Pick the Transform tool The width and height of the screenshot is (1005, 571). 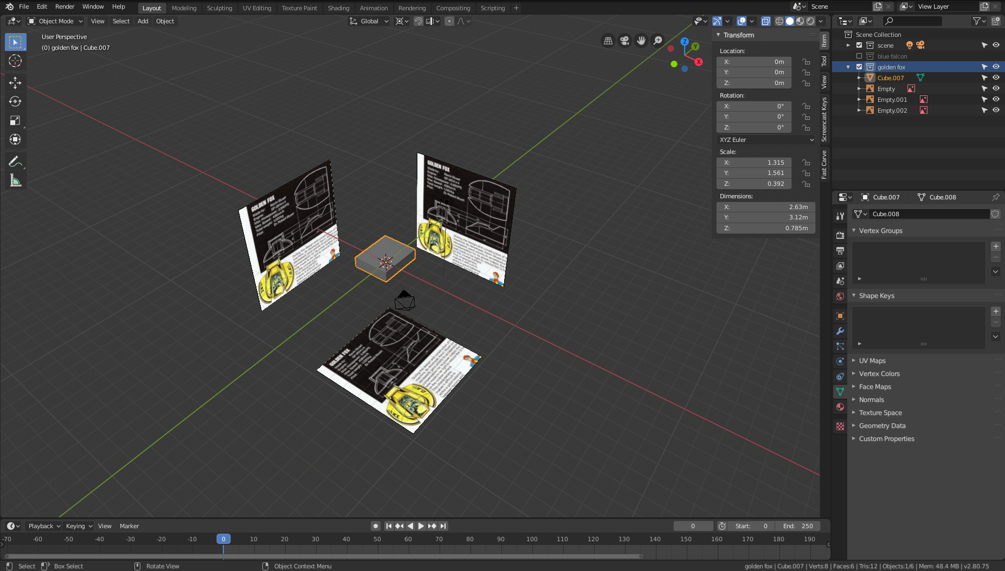[15, 139]
